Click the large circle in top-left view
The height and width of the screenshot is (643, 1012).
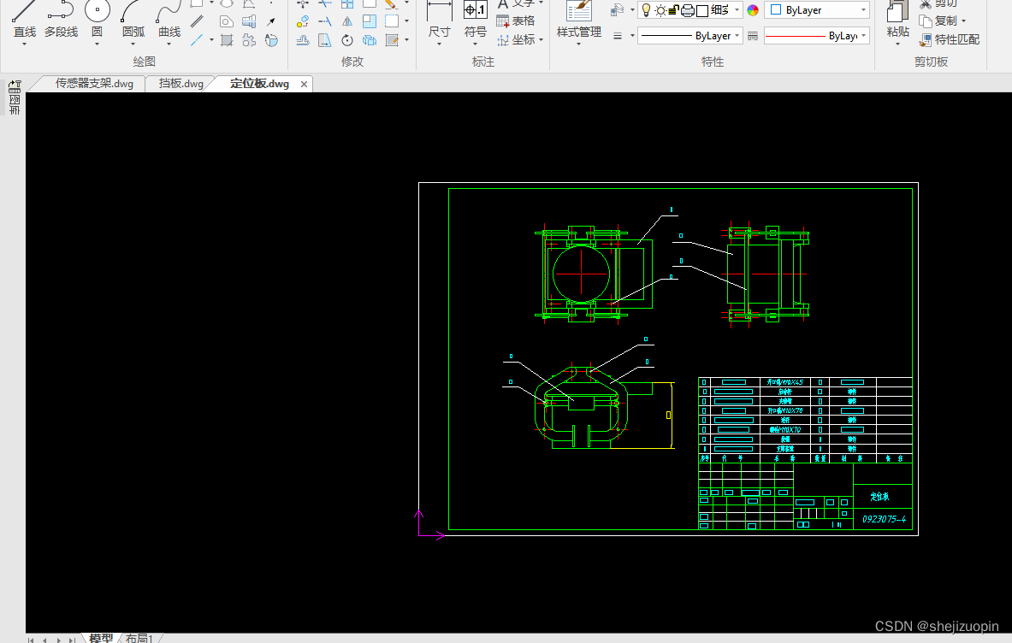(581, 274)
